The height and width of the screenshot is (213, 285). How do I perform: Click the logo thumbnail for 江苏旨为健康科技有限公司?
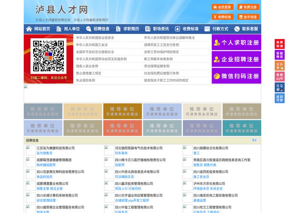click(x=31, y=150)
